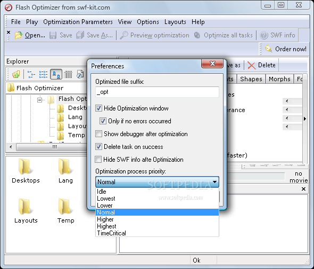This screenshot has height=269, width=314.
Task: Select Lang folder in the tree
Action: 75,117
